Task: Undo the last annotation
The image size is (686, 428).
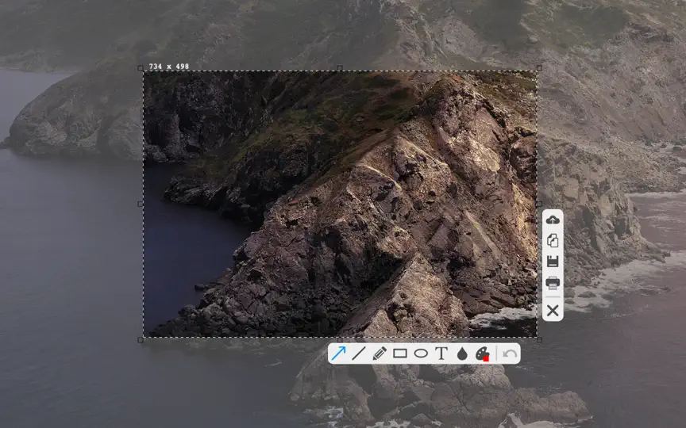Action: click(x=510, y=353)
